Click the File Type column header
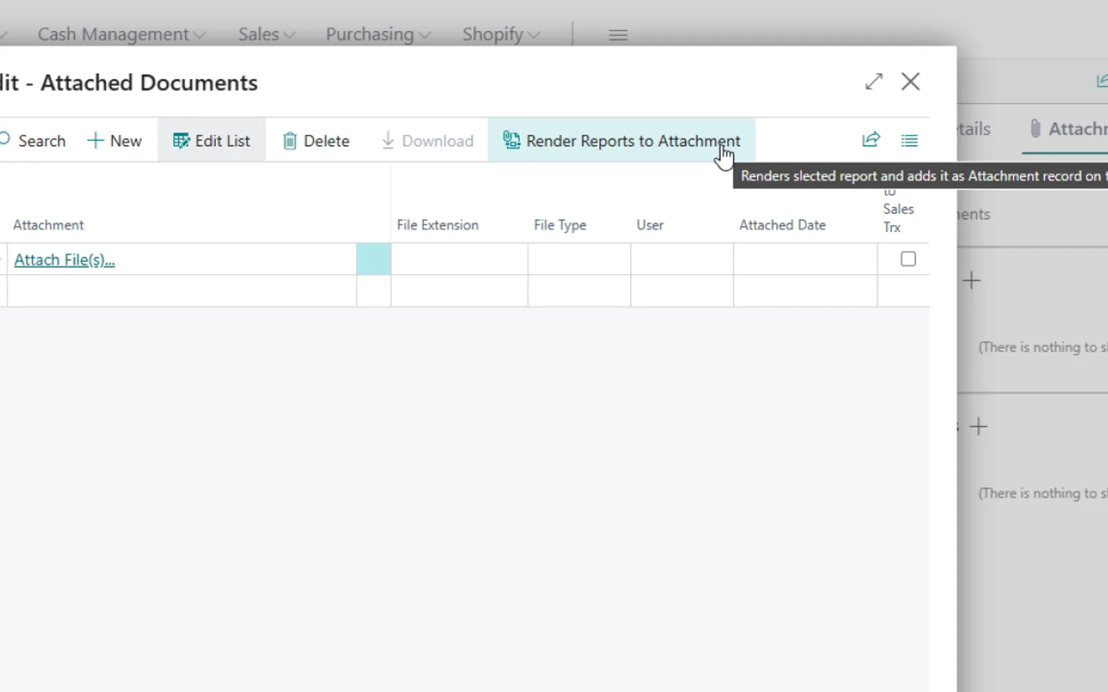This screenshot has width=1108, height=692. [x=560, y=225]
